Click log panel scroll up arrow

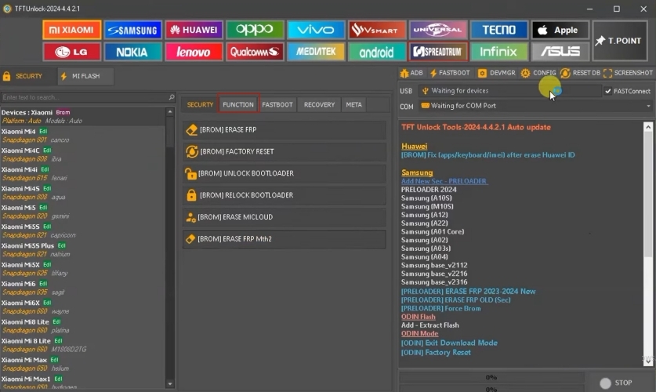click(648, 127)
